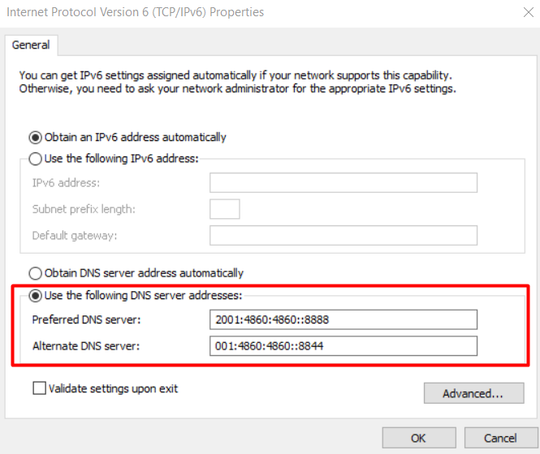Viewport: 540px width, 454px height.
Task: Click the Alternate DNS server label
Action: [x=86, y=346]
